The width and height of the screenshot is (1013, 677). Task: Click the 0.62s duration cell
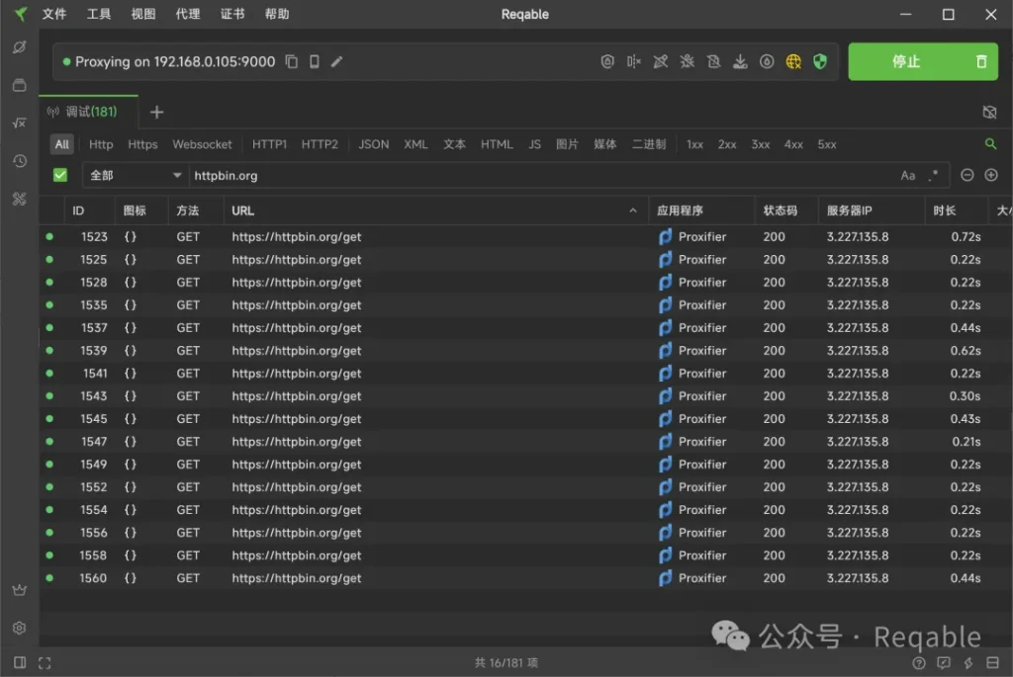point(966,351)
